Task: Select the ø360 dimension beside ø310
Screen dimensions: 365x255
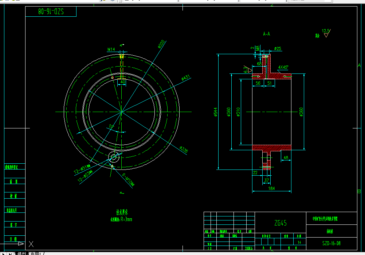Action: [x=229, y=112]
